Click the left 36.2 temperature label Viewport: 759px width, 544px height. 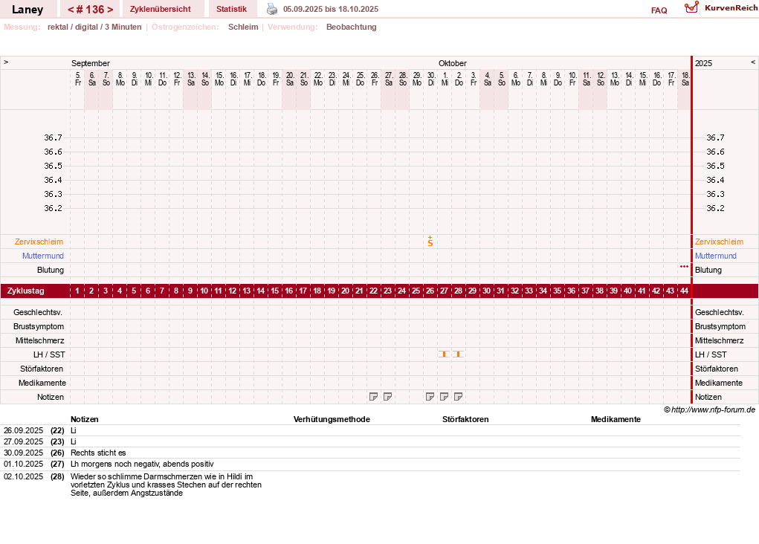point(54,209)
